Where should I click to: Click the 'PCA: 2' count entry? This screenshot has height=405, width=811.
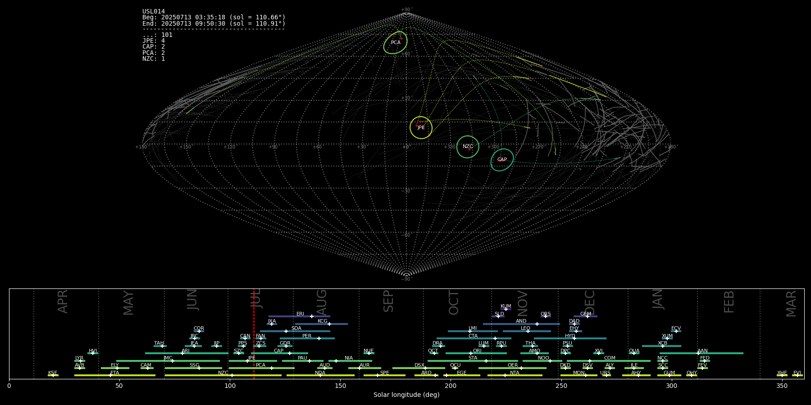[x=154, y=53]
